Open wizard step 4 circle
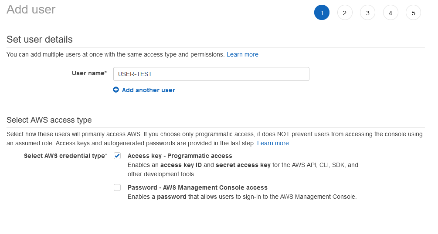 390,13
